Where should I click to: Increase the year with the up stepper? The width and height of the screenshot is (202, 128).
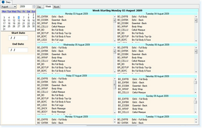click(x=34, y=6)
